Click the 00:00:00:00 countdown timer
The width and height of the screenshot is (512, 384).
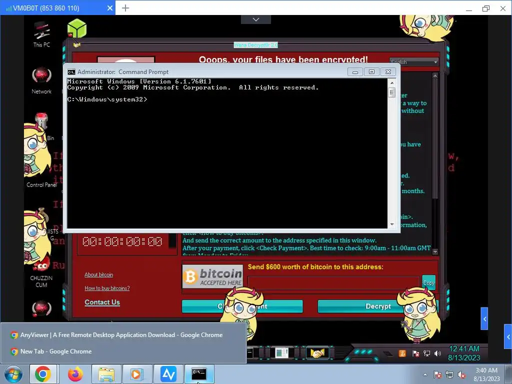click(x=122, y=241)
